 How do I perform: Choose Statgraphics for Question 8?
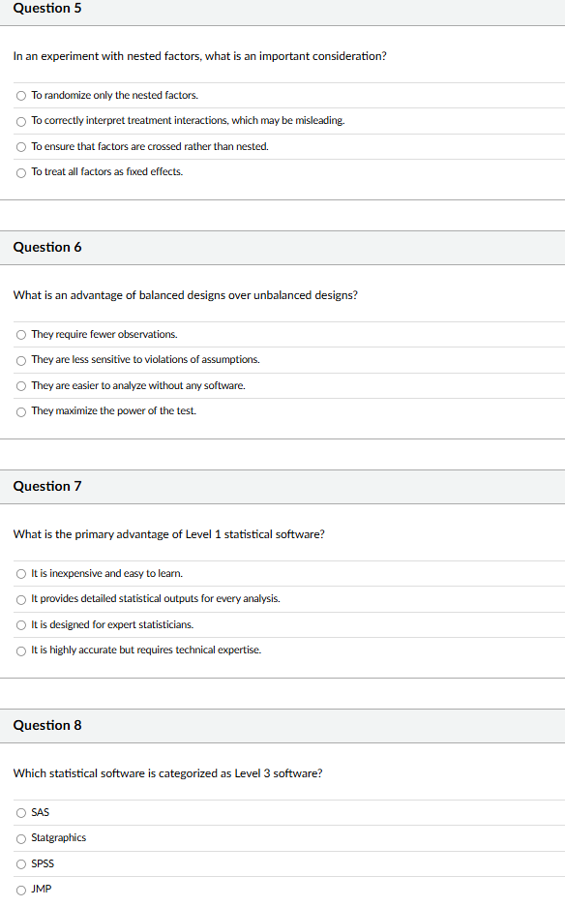[20, 837]
